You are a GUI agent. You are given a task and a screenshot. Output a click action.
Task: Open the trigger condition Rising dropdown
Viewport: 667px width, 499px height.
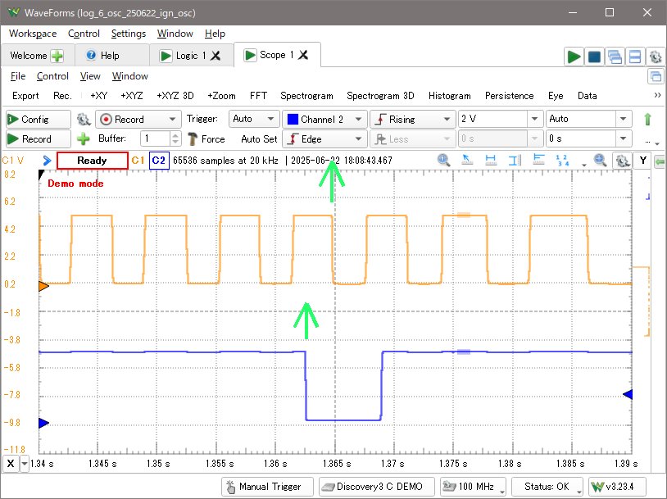click(x=412, y=119)
